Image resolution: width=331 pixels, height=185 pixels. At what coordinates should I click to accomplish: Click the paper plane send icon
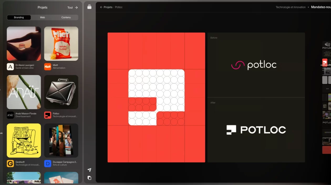coord(89,170)
